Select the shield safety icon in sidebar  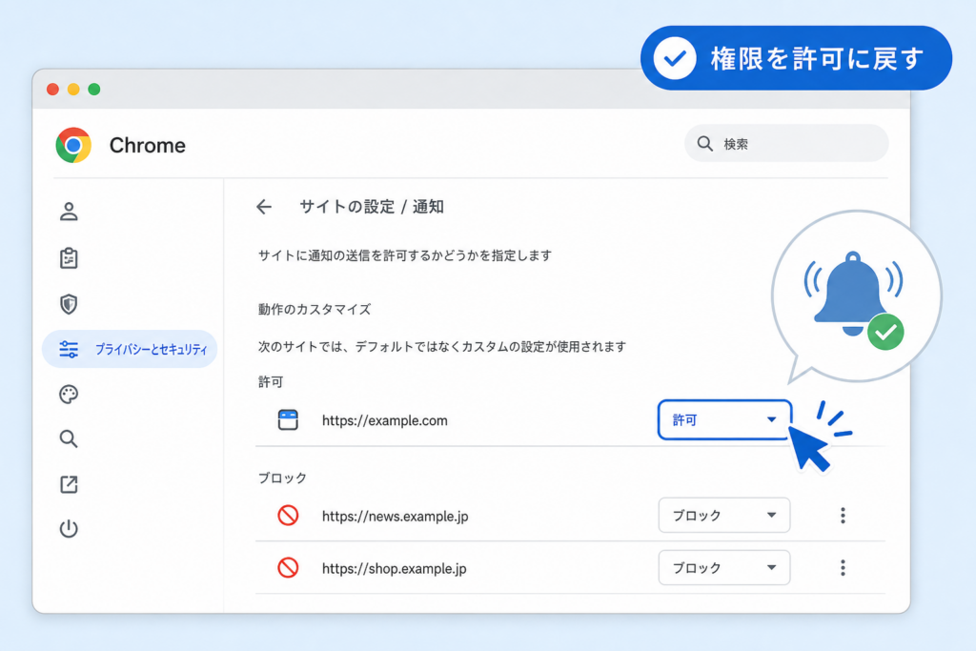click(x=69, y=304)
